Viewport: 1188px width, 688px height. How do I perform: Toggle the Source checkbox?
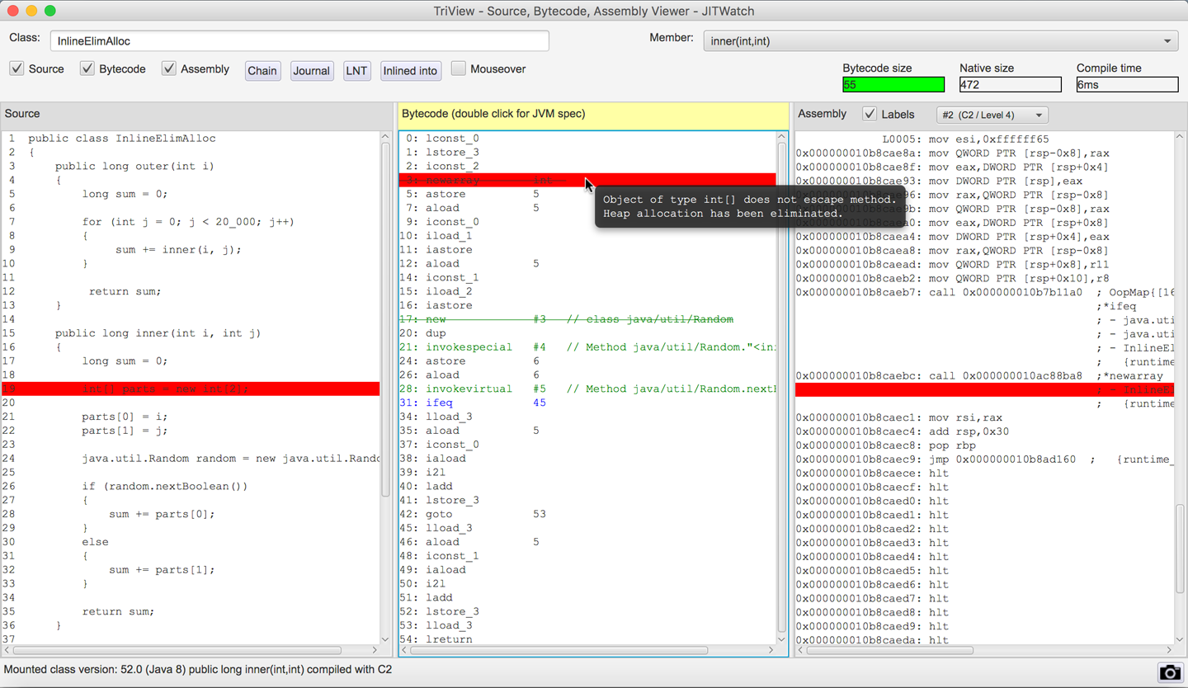tap(17, 68)
